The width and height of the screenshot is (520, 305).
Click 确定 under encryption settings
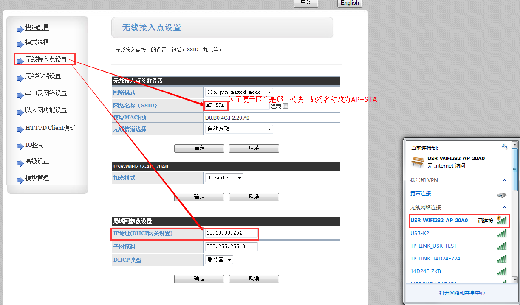(x=199, y=197)
